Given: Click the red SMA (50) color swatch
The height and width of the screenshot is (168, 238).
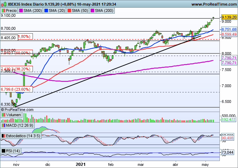Looking at the screenshot, I should tap(69, 10).
